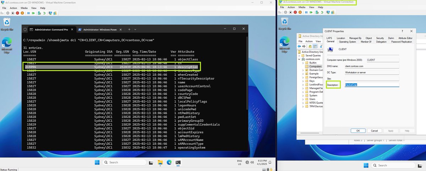Click Enhanced Session icon in dc1 VM toolbar
This screenshot has height=171, width=426.
[x=50, y=13]
